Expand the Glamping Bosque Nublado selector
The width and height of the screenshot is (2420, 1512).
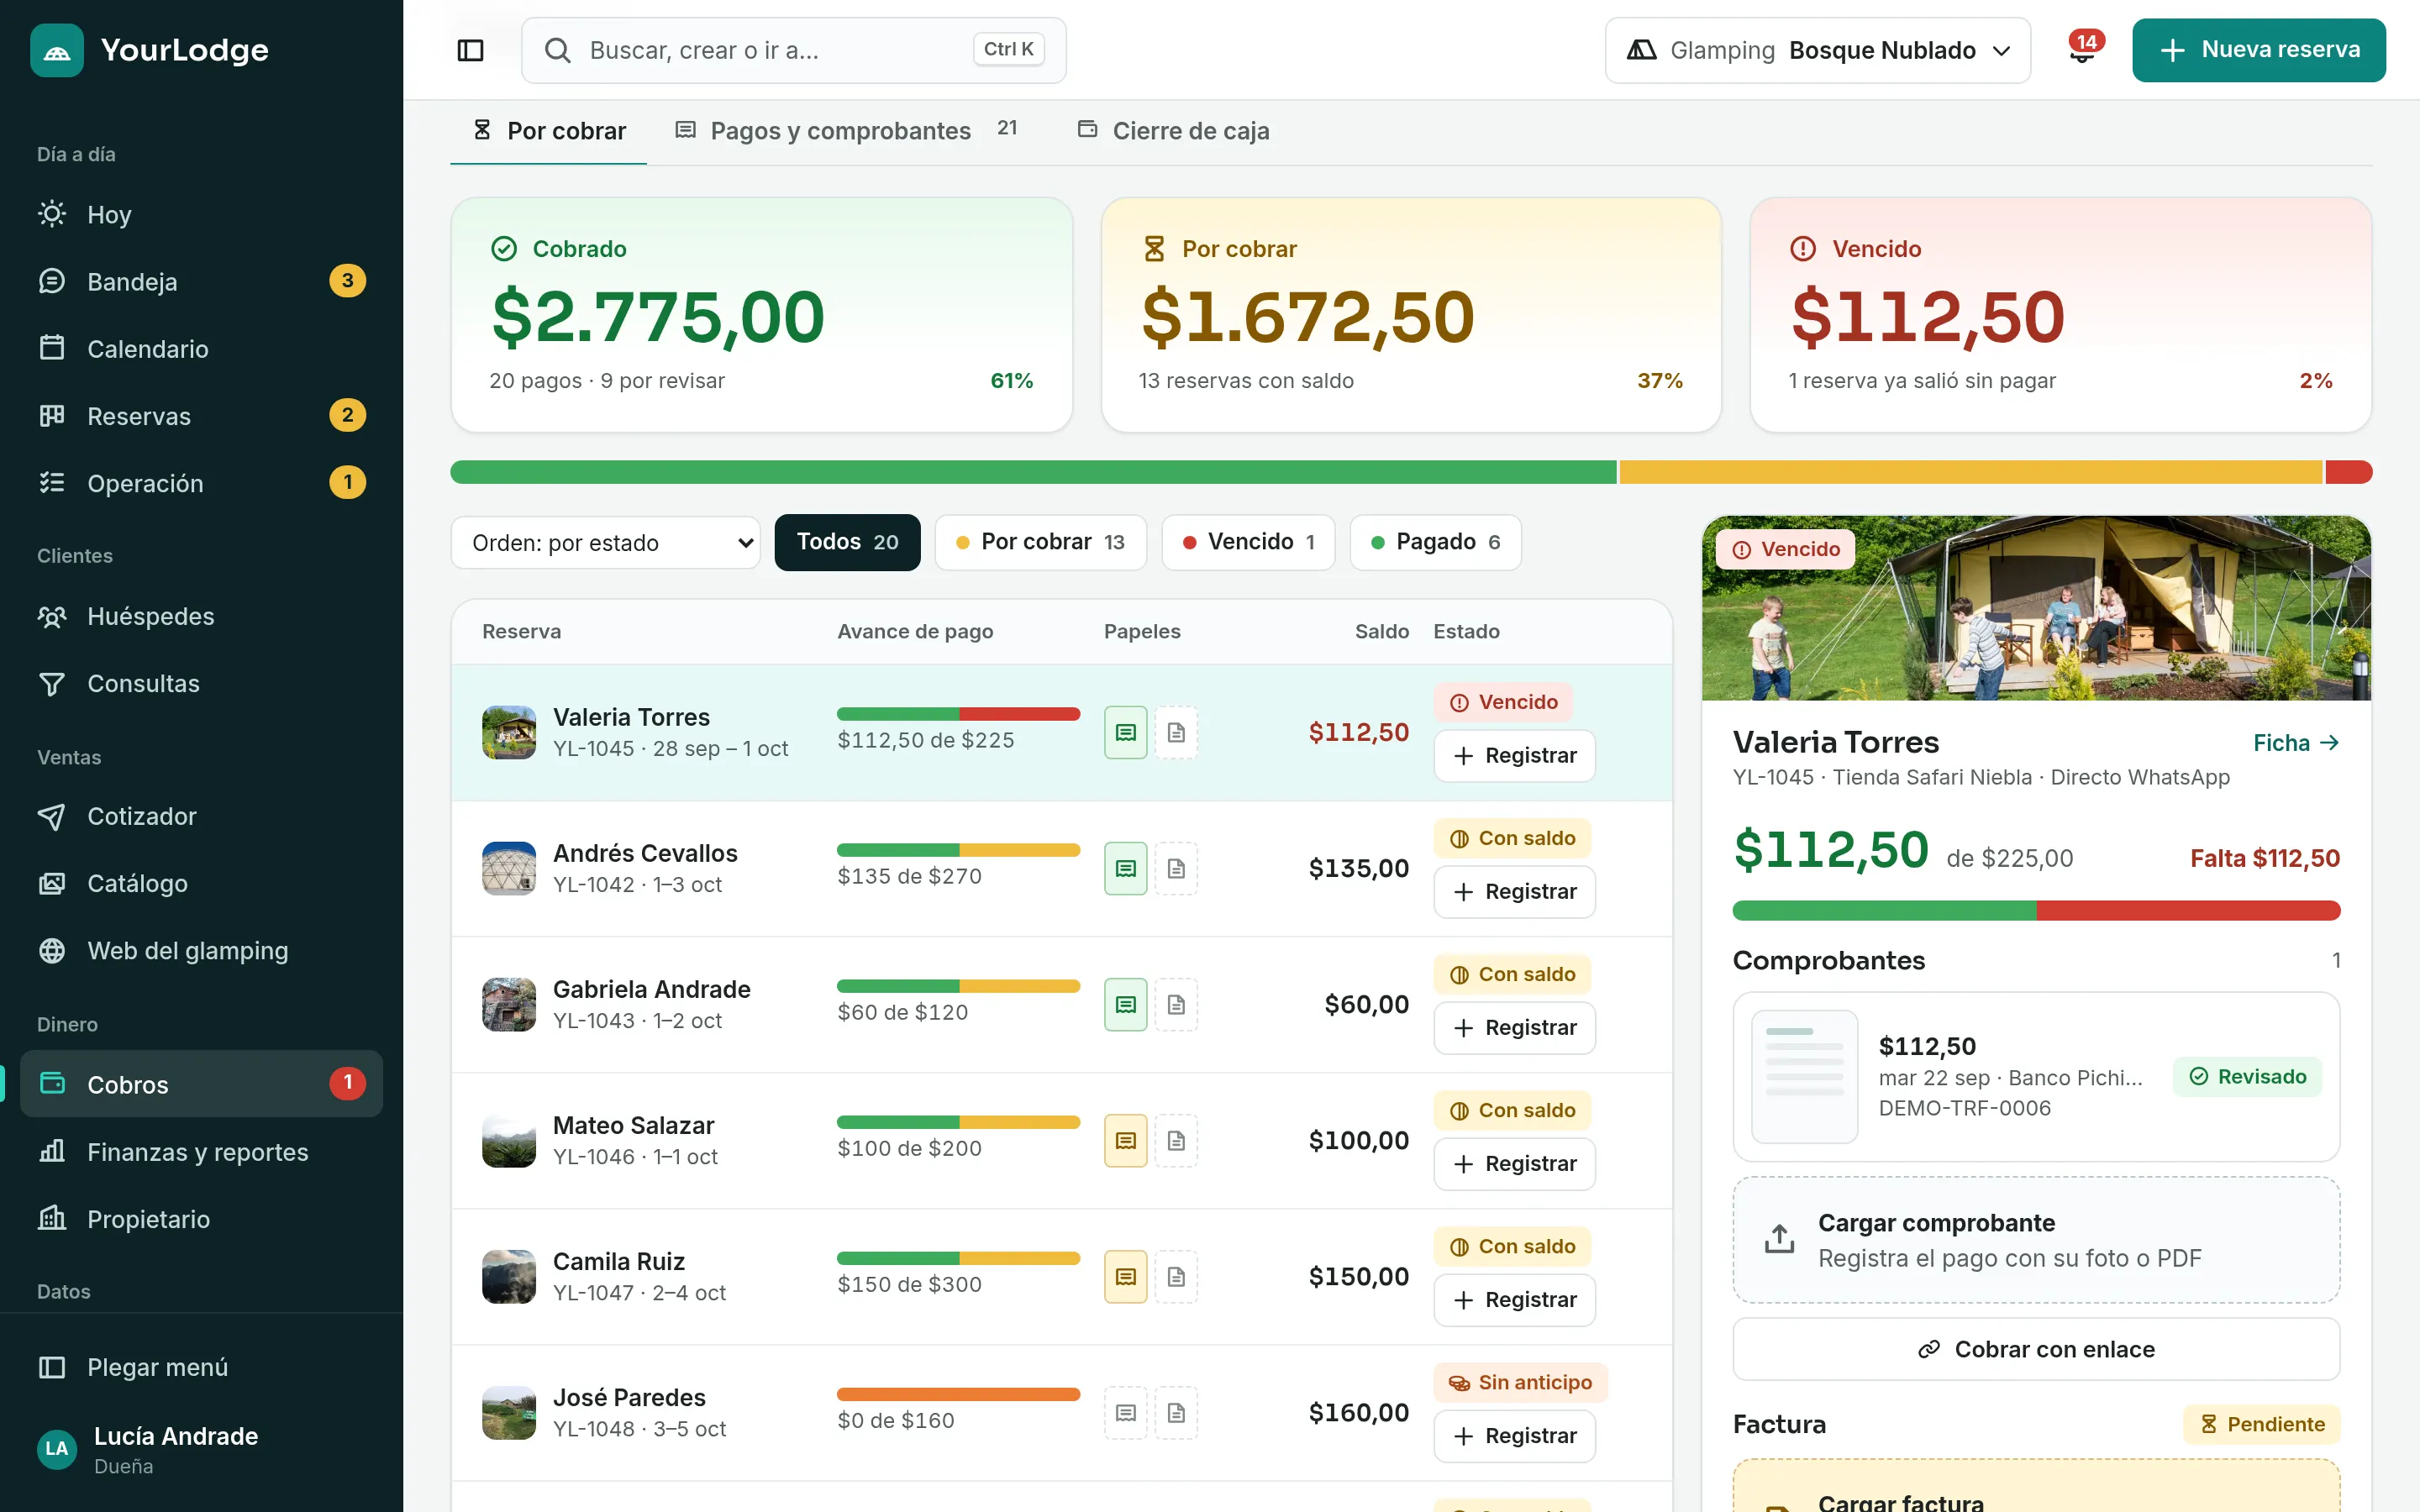tap(1817, 50)
